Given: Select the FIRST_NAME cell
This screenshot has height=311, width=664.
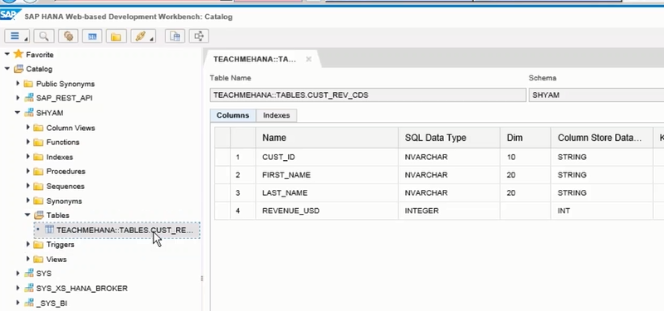Looking at the screenshot, I should 327,175.
